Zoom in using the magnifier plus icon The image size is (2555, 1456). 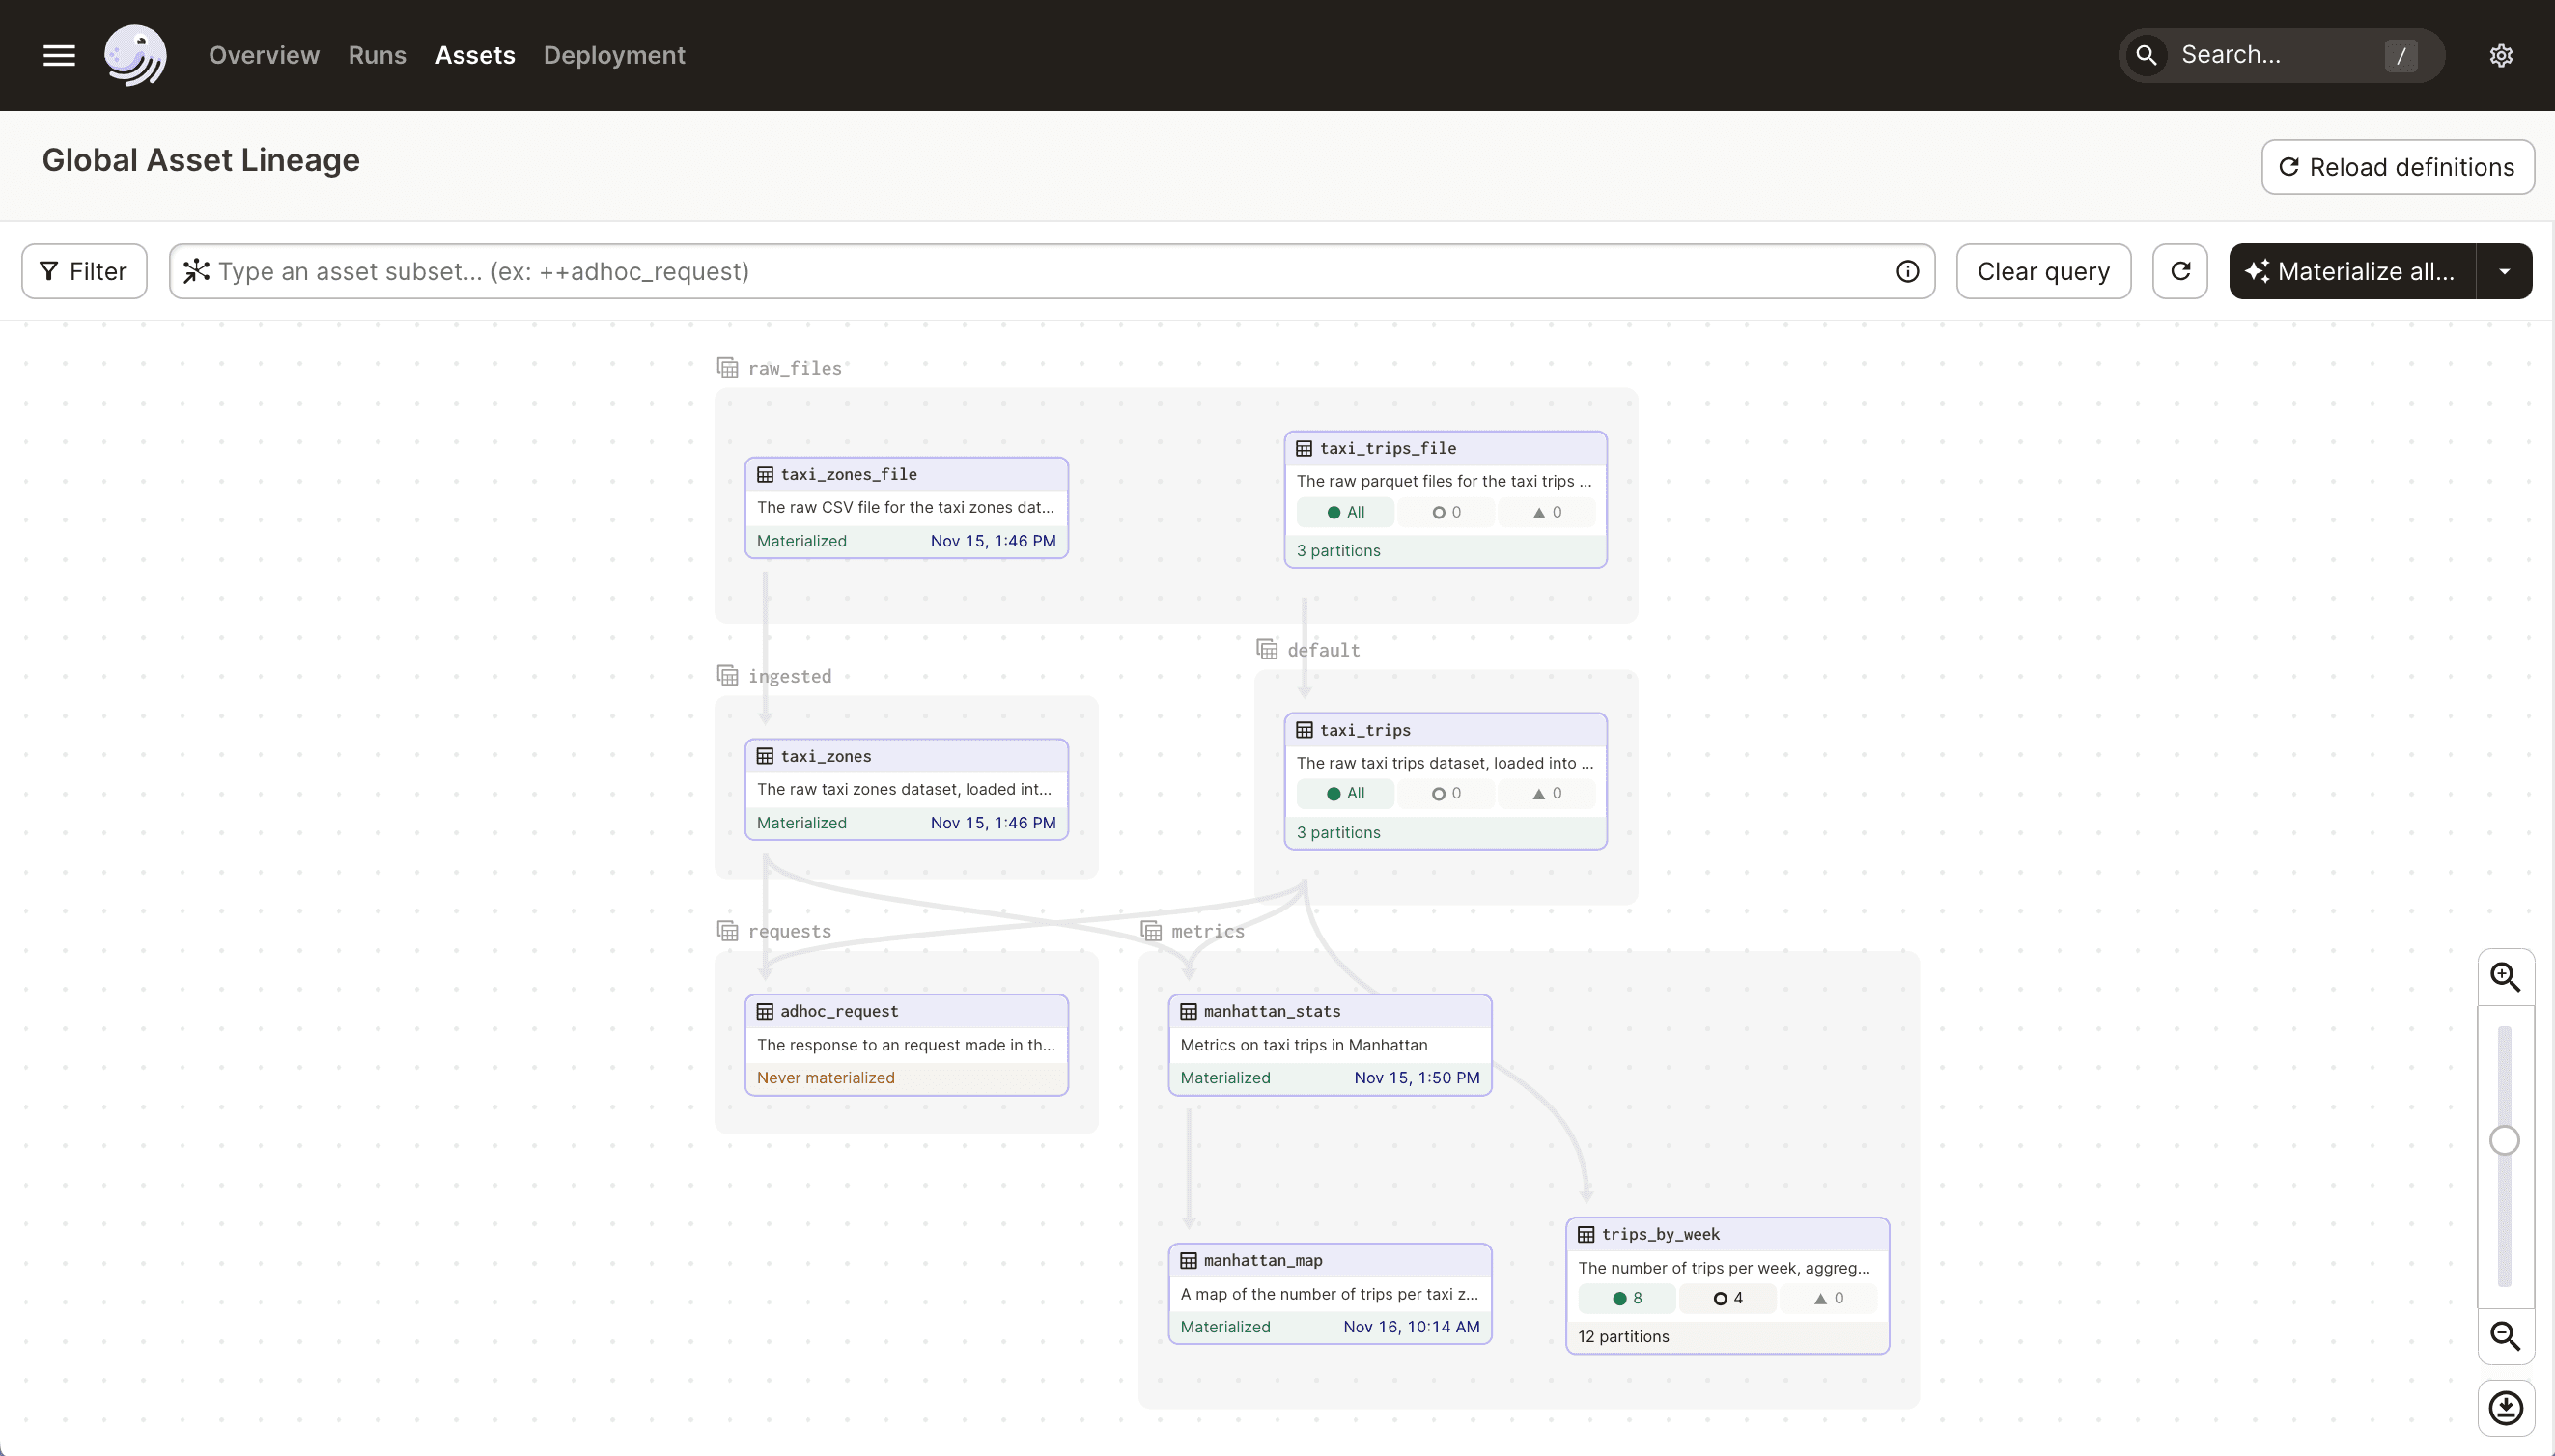point(2506,976)
